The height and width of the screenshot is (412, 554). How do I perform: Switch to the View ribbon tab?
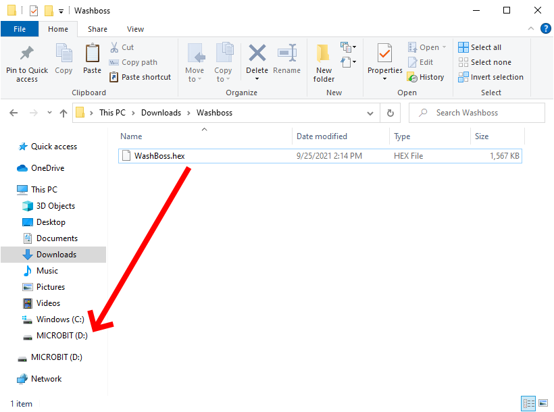pos(135,29)
